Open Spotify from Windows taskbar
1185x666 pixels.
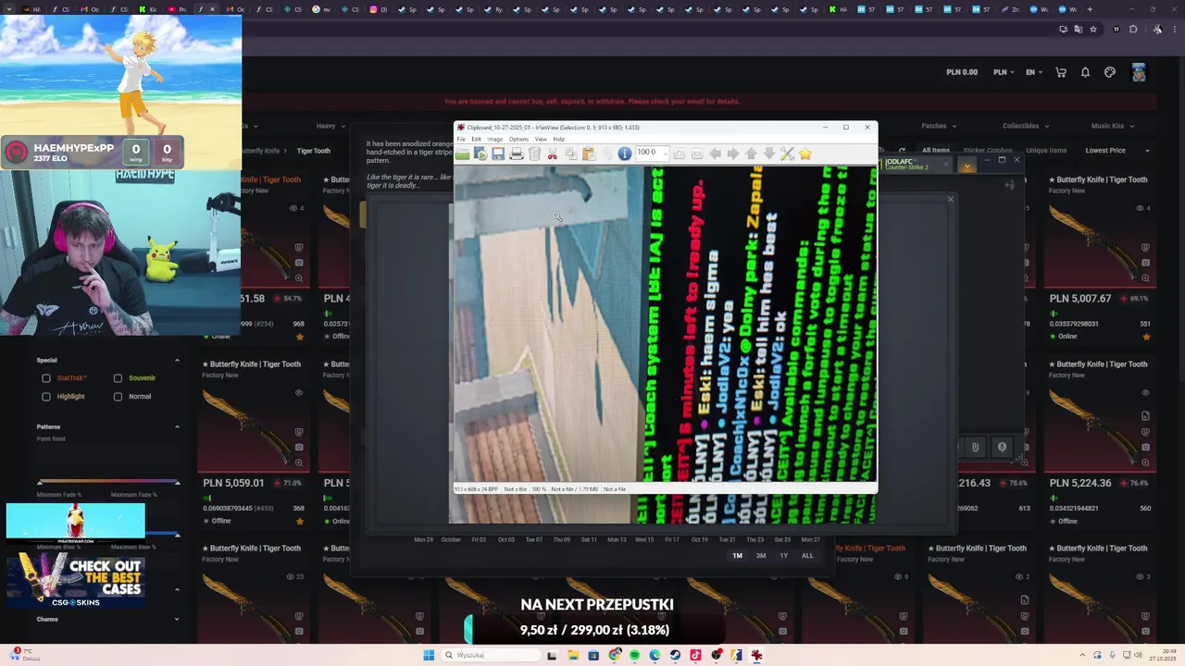click(635, 655)
